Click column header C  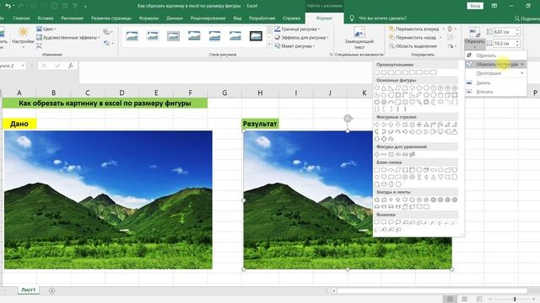click(88, 93)
